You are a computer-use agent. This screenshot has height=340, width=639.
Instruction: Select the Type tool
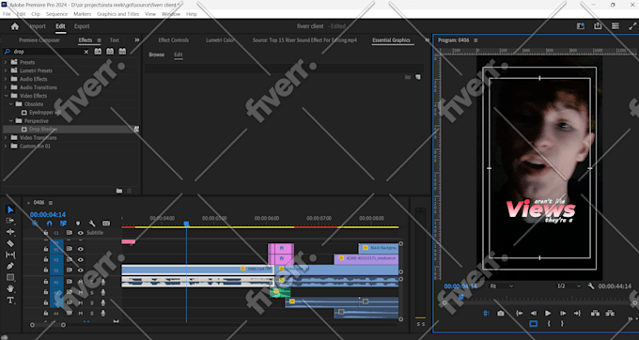click(10, 301)
